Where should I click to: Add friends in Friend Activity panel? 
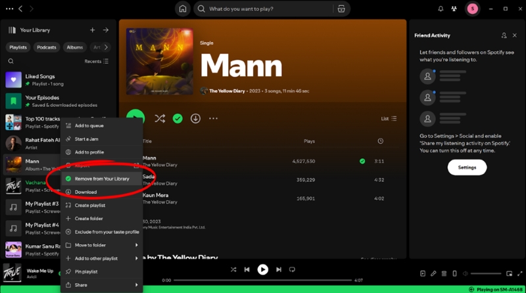tap(504, 35)
